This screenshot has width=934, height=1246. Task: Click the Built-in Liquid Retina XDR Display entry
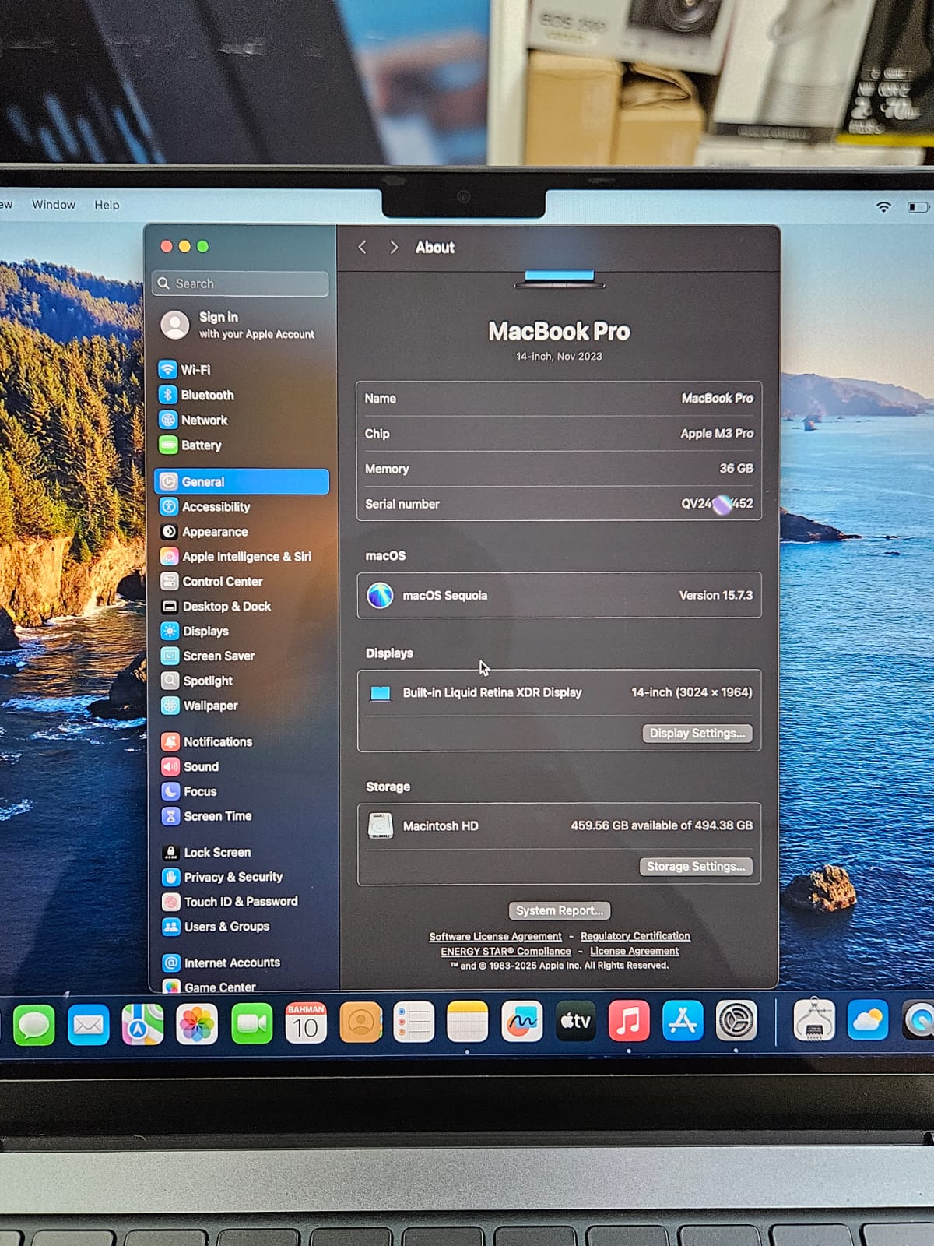point(559,692)
